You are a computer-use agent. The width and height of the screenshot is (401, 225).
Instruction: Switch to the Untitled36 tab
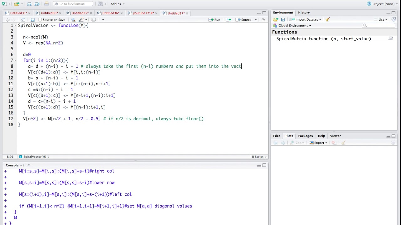pyautogui.click(x=111, y=13)
